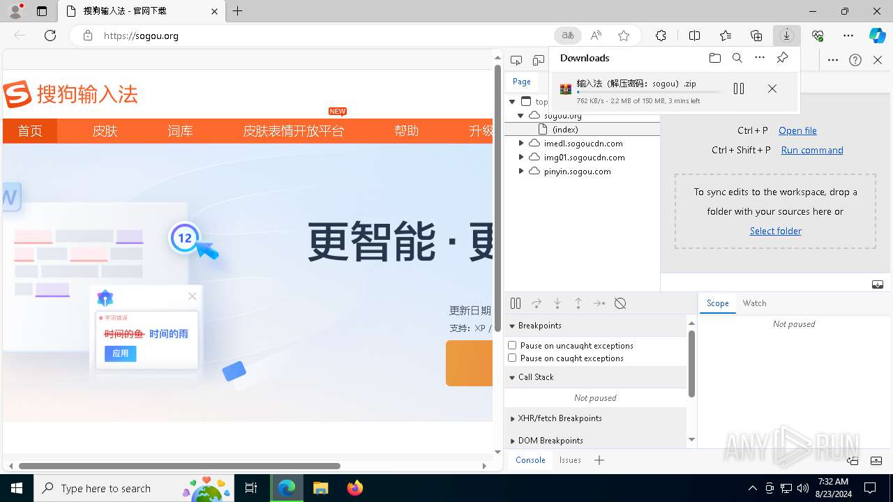893x502 pixels.
Task: Switch to the Watch tab
Action: tap(755, 303)
